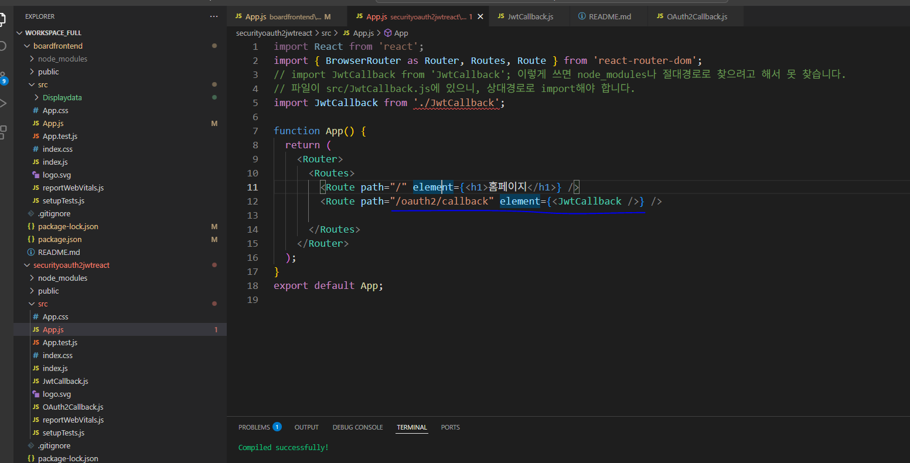Open package.json in boardfrontend project
The height and width of the screenshot is (463, 910).
(59, 239)
